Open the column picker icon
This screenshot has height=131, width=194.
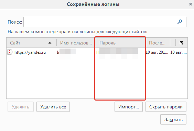click(x=182, y=43)
